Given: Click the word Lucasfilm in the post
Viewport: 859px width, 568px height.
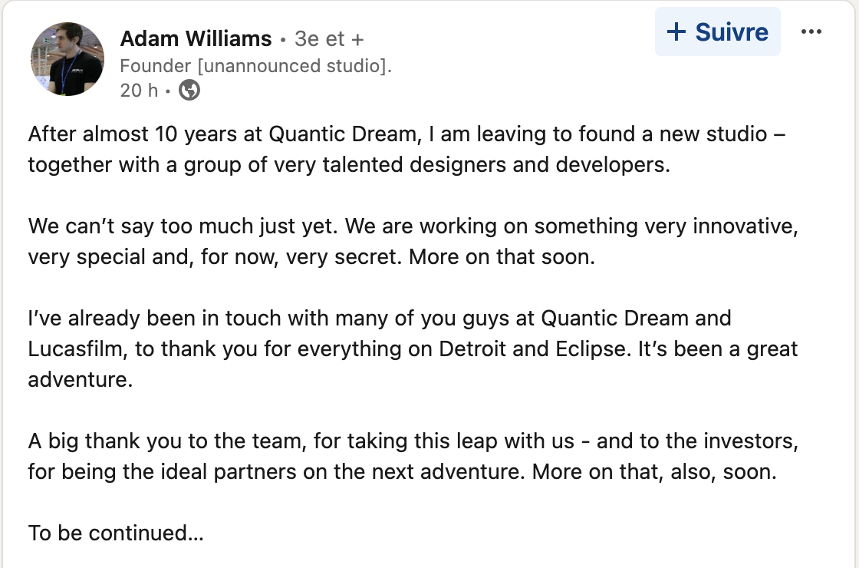Looking at the screenshot, I should click(x=71, y=348).
